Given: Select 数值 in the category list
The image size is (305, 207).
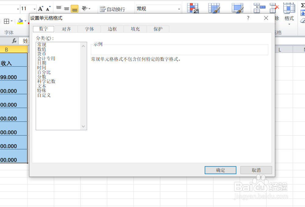Looking at the screenshot, I should 41,49.
